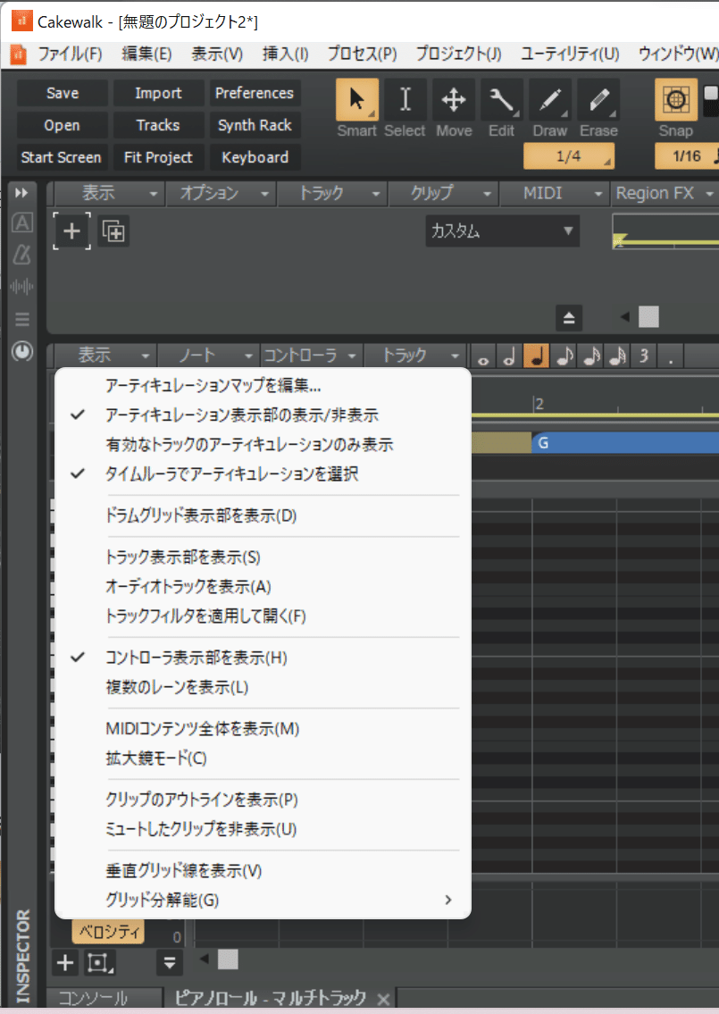Screen dimensions: 719x1014
Task: Click the horizontal zoom slider thumb
Action: pyautogui.click(x=648, y=316)
